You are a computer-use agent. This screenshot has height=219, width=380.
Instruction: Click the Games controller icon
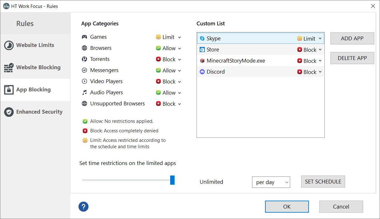84,37
